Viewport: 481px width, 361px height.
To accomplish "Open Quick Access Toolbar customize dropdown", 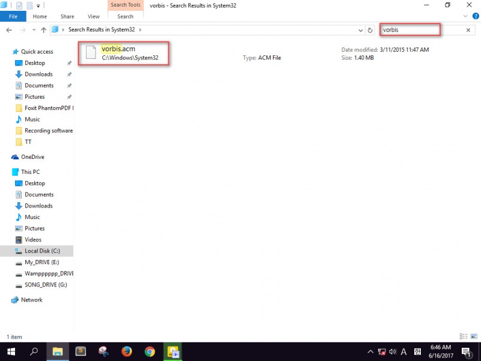I will pyautogui.click(x=38, y=5).
